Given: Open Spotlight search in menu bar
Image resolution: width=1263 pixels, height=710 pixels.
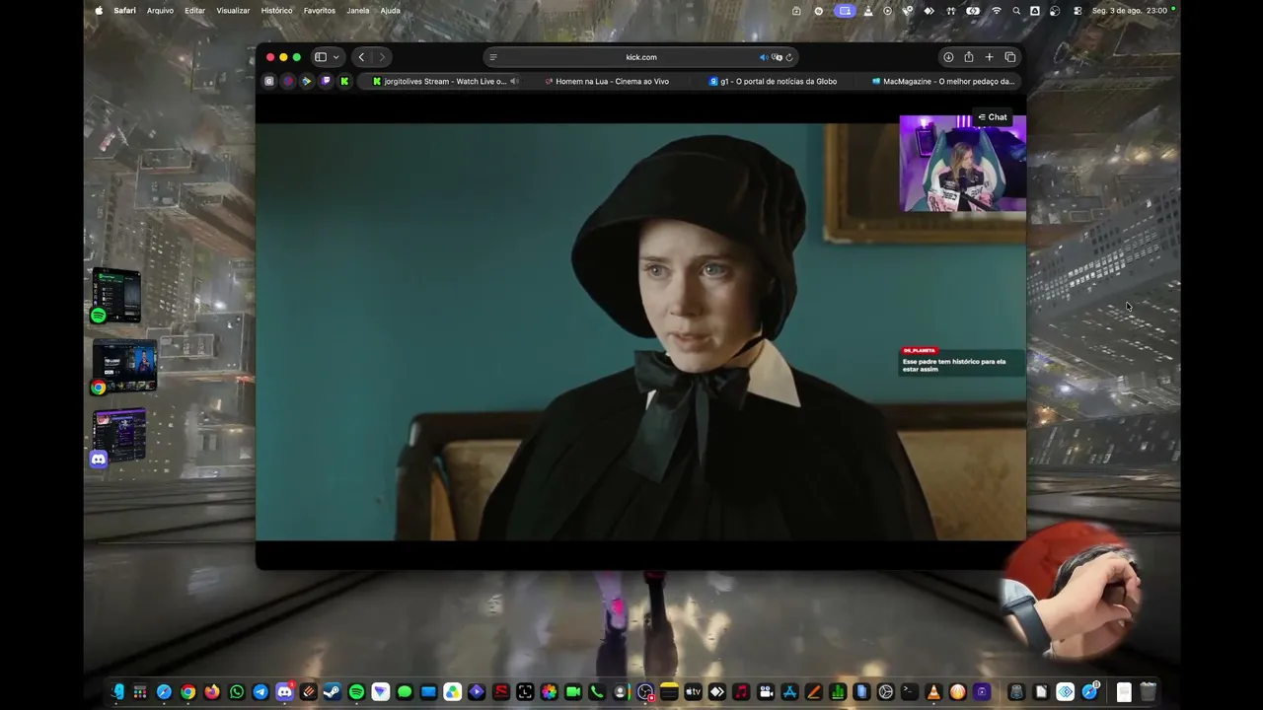Looking at the screenshot, I should click(1016, 11).
